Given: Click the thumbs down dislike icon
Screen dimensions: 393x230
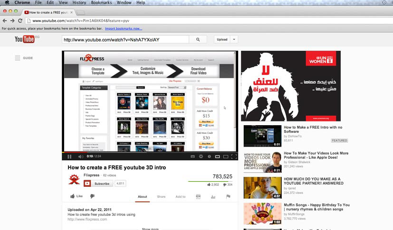Looking at the screenshot, I should [x=92, y=196].
